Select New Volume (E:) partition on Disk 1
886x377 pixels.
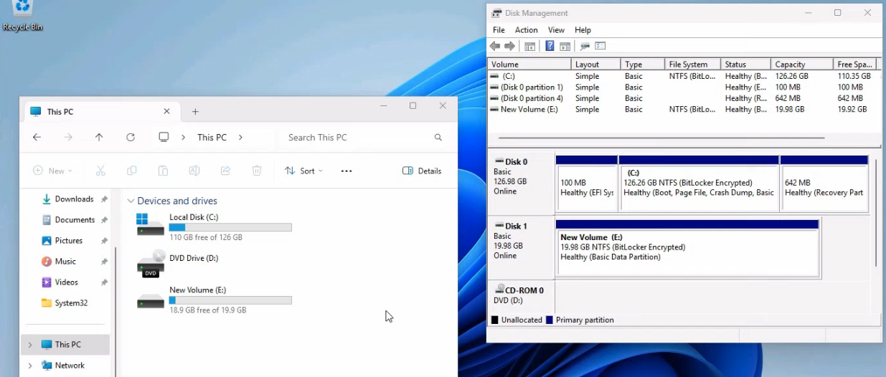pyautogui.click(x=687, y=248)
